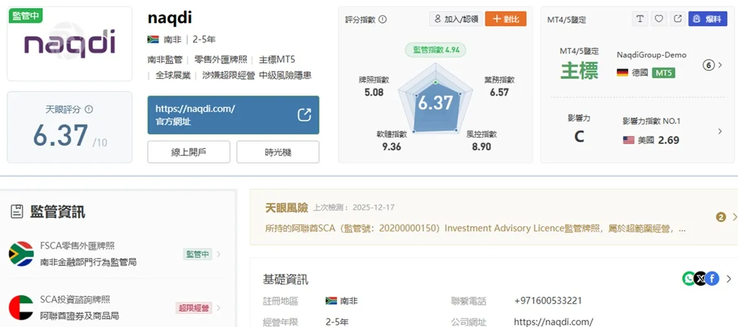Click the US flag beside 美國 2.69
The image size is (738, 327).
tap(628, 140)
